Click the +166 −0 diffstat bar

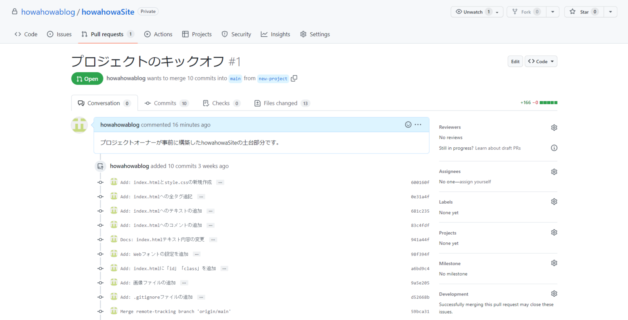539,102
